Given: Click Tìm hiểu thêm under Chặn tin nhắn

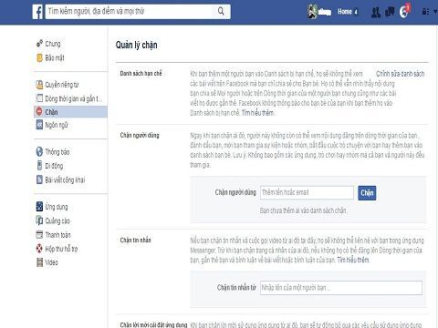Looking at the screenshot, I should pyautogui.click(x=353, y=260).
